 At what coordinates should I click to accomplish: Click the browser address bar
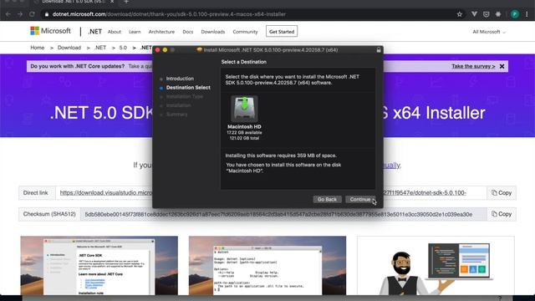252,14
